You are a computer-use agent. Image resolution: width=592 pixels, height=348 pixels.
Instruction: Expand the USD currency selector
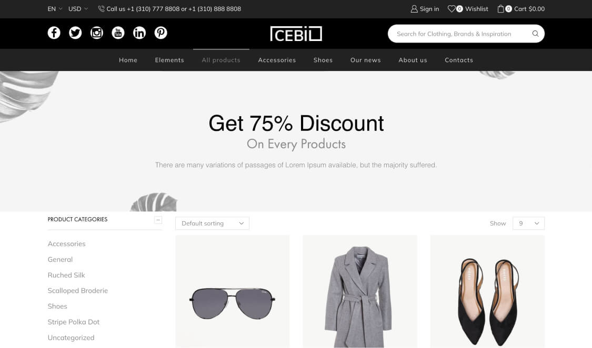click(78, 8)
